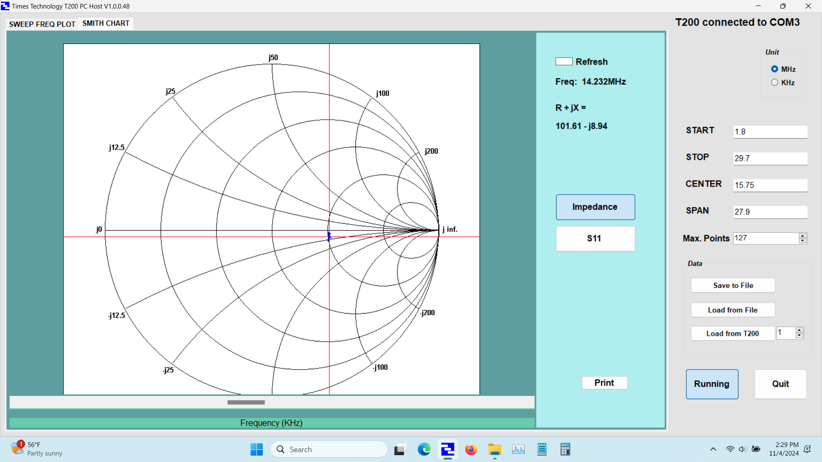Click the T200 PC Host taskbar icon
The image size is (822, 462).
[x=447, y=450]
